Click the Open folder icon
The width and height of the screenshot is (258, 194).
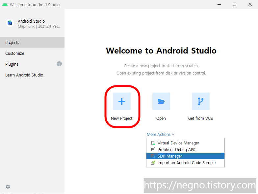[161, 101]
